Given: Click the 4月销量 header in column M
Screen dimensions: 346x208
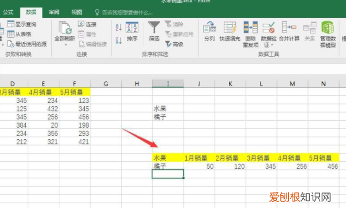Looking at the screenshot, I should 292,158.
